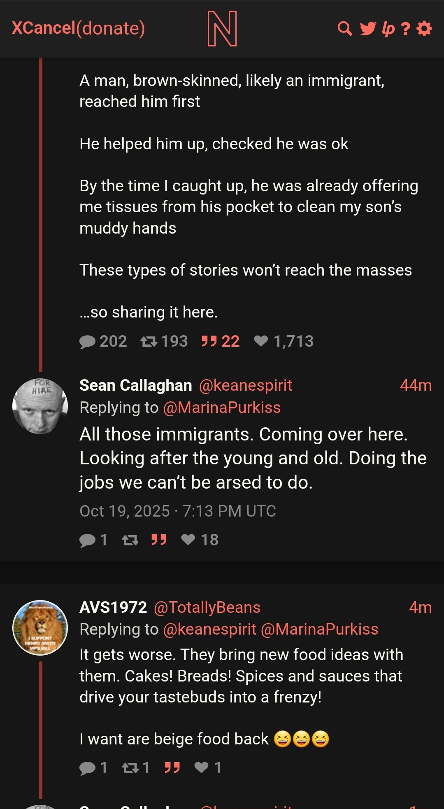Open @MarinaPurkiss link in Sean's reply
This screenshot has height=809, width=444.
coord(222,408)
